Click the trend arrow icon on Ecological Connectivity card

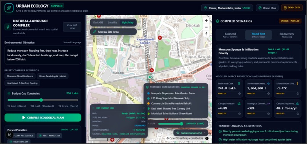(x=268, y=104)
